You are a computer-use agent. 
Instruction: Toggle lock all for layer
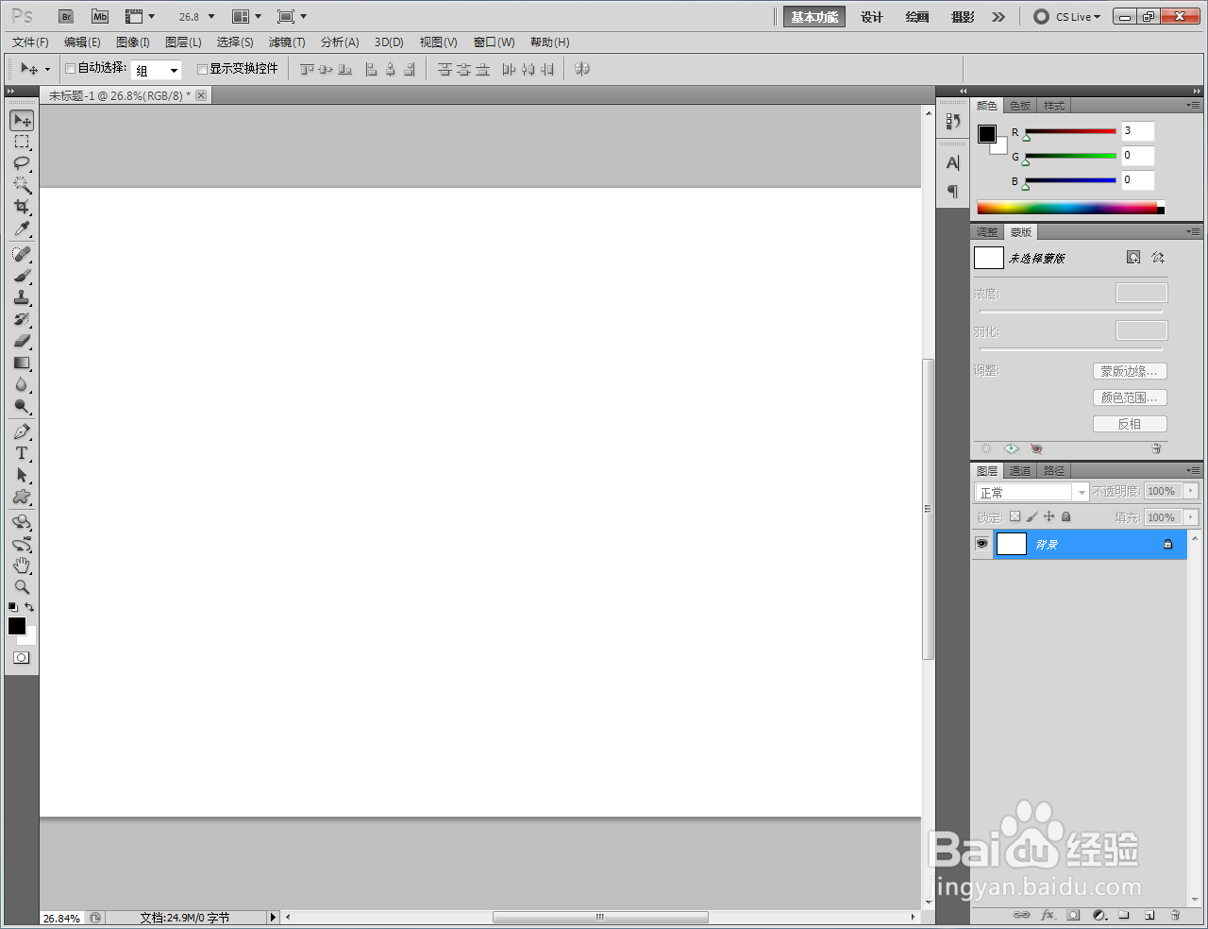(x=1065, y=516)
